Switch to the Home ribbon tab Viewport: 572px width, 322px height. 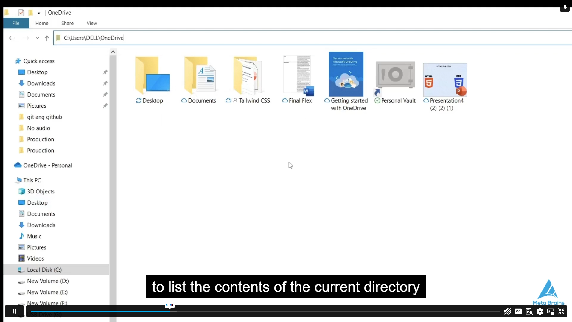coord(42,23)
